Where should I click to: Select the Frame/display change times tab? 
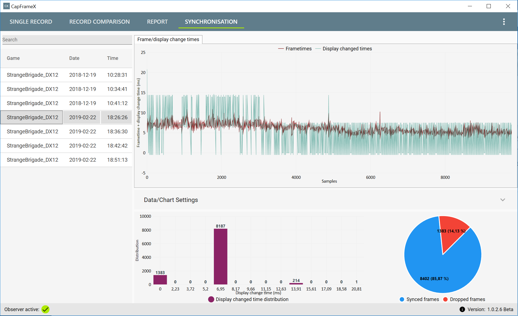168,39
